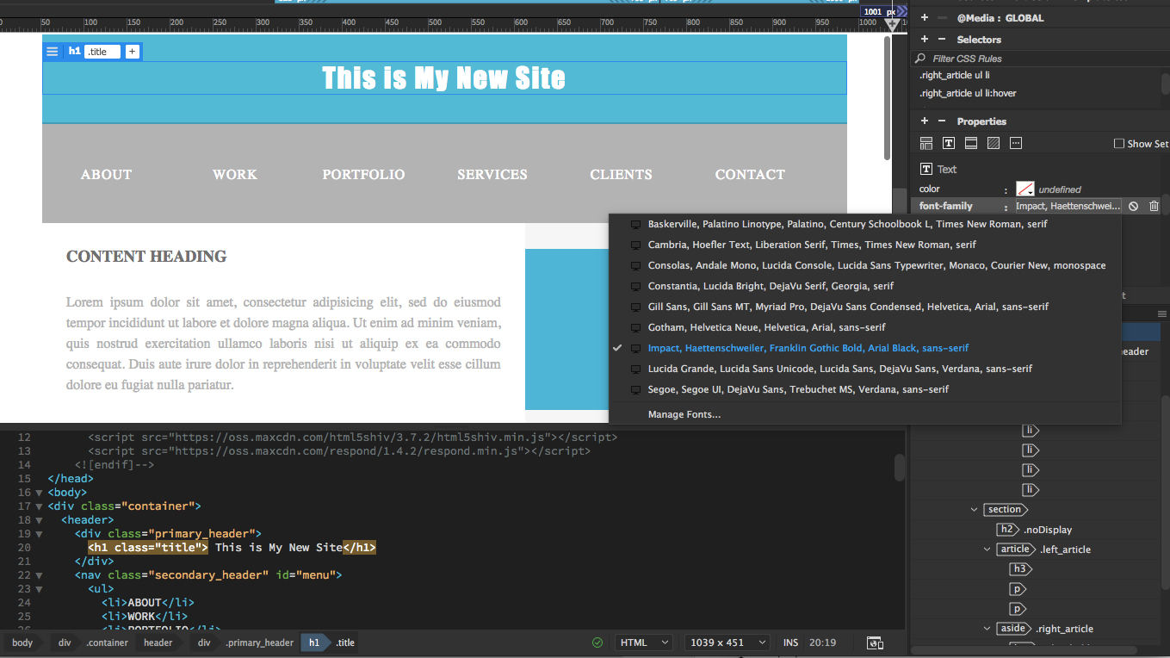Choose the Lucida Grande font stack
Image resolution: width=1170 pixels, height=658 pixels.
point(864,369)
